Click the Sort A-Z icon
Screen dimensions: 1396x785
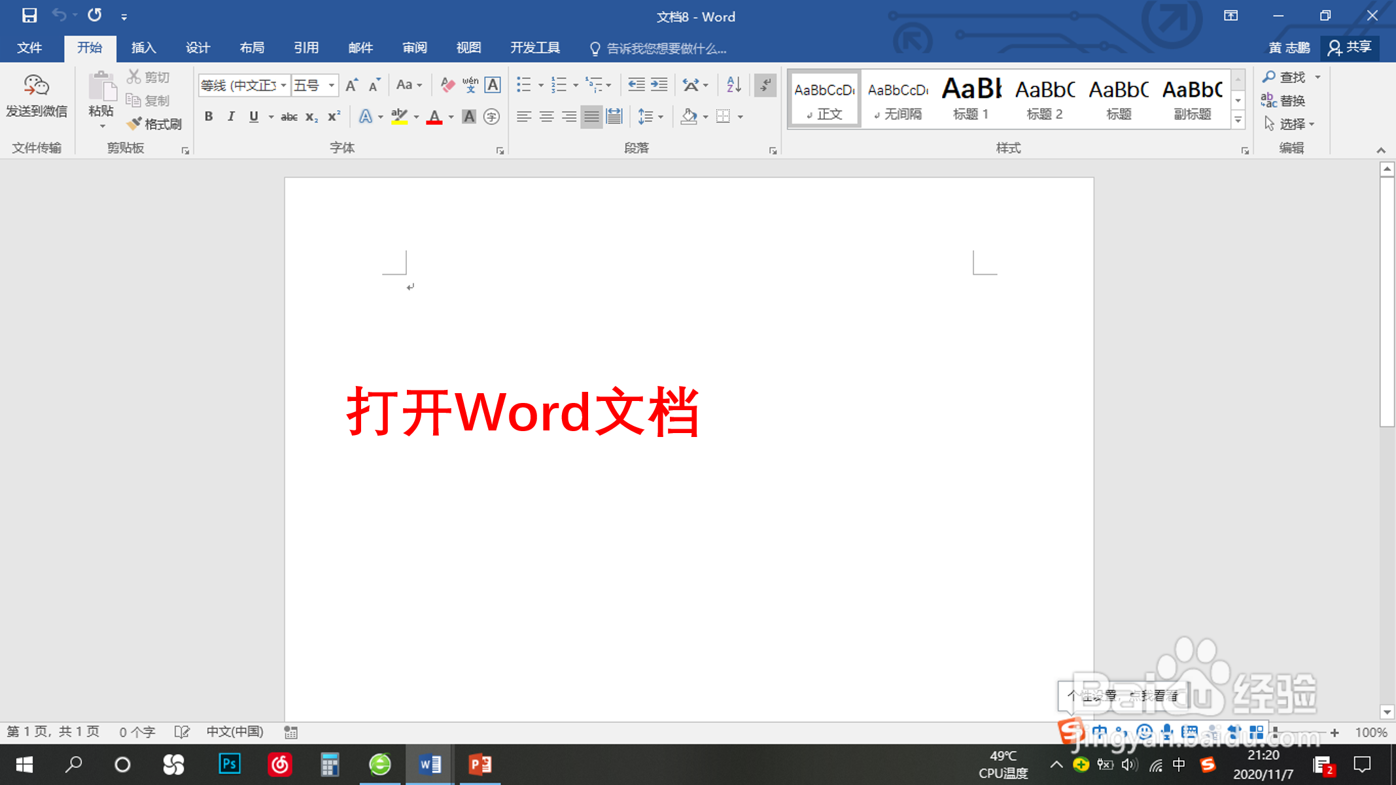(x=734, y=85)
